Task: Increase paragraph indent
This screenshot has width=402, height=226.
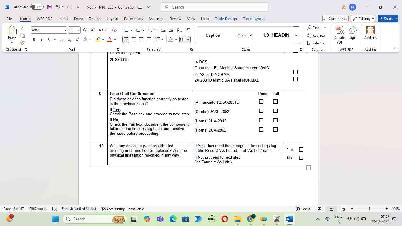Action: (171, 30)
